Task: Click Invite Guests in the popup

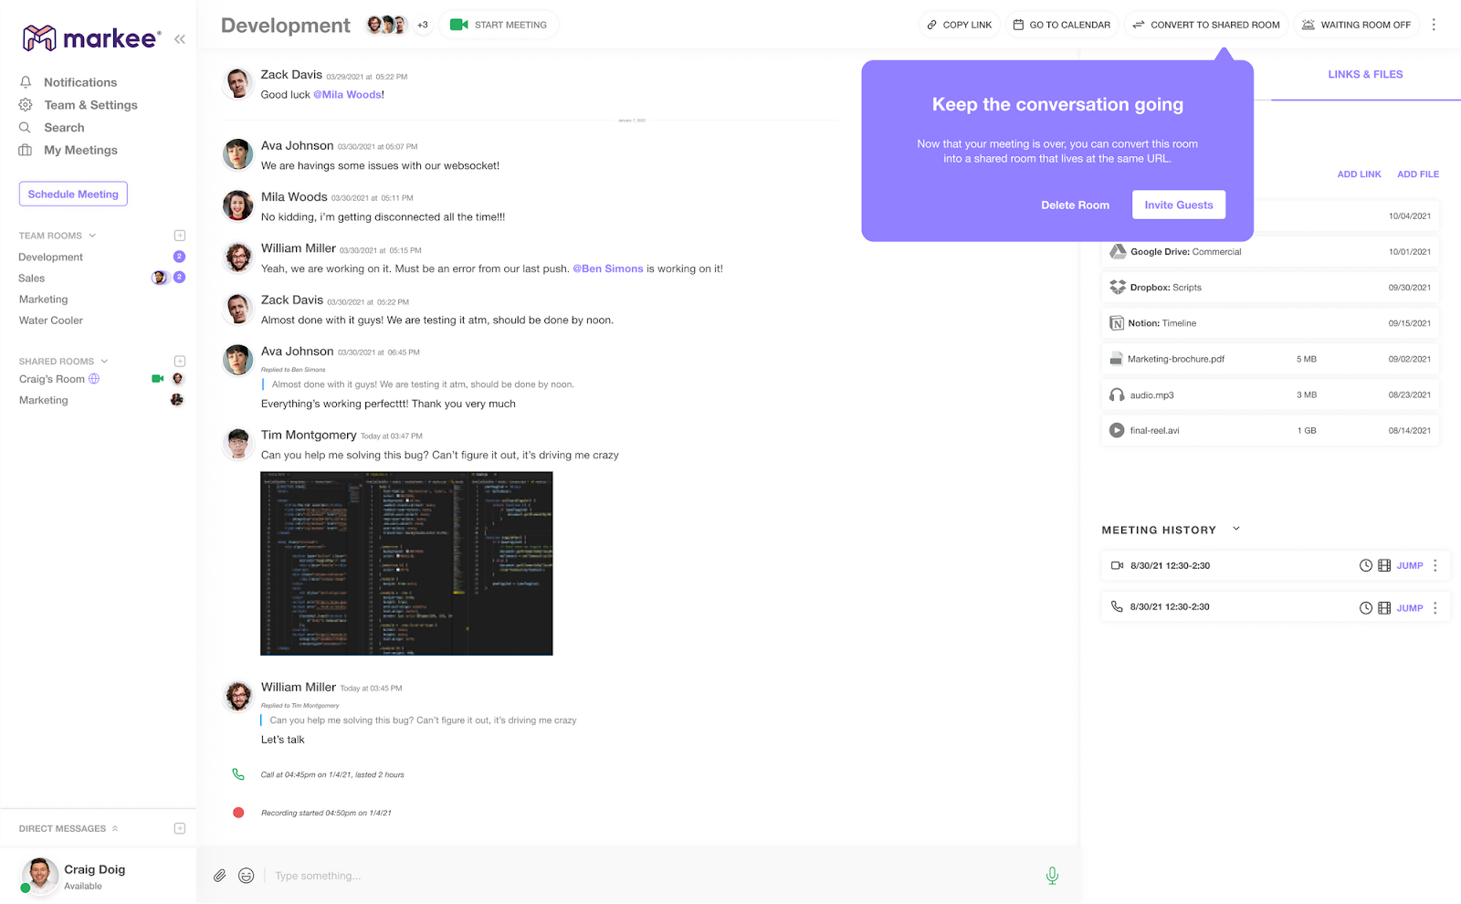Action: pos(1179,205)
